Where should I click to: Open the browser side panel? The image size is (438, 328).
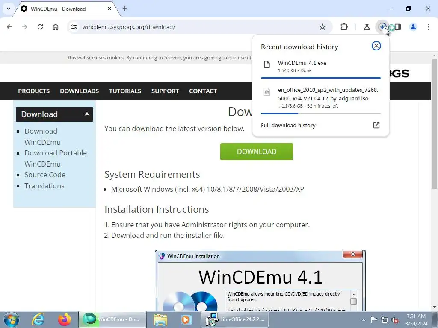point(398,27)
